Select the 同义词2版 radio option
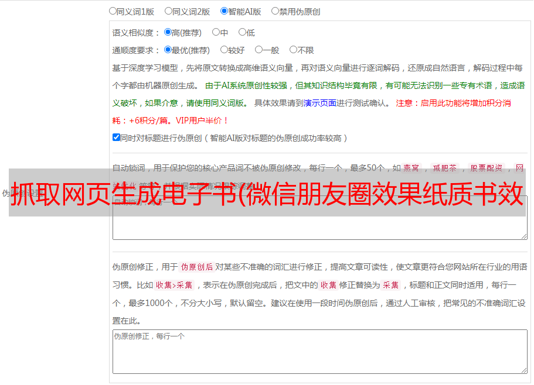534x385 pixels. click(168, 11)
